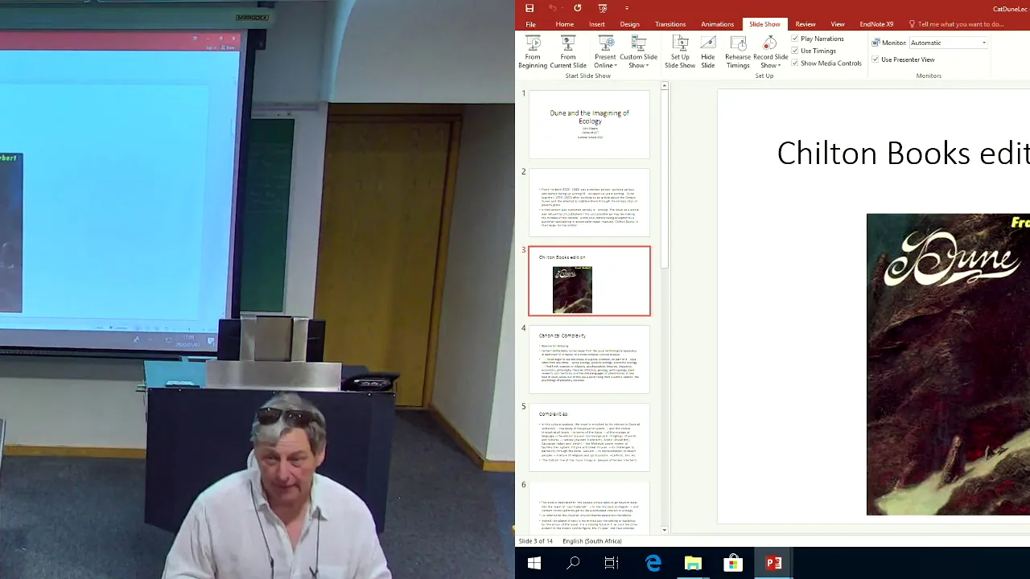Screen dimensions: 1030x579
Task: Click the Redo/Repeat icon
Action: point(577,8)
